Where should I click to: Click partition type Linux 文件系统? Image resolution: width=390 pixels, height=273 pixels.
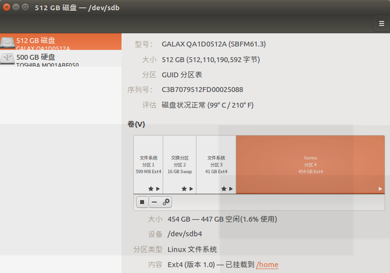tap(192, 250)
